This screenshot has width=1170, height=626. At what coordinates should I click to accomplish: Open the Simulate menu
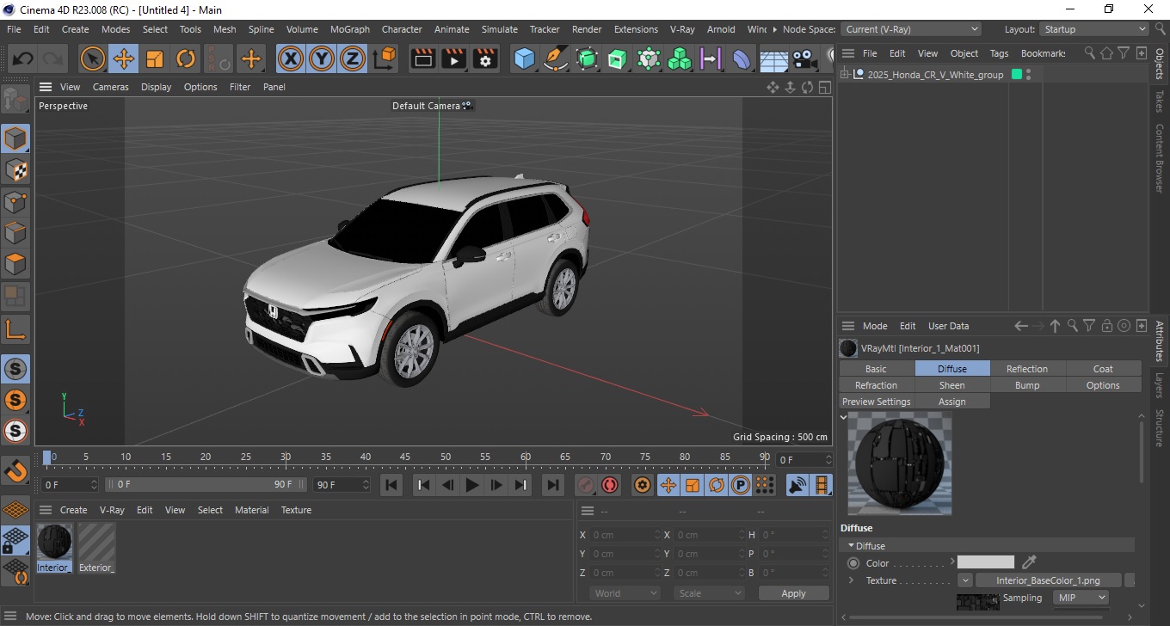(500, 29)
